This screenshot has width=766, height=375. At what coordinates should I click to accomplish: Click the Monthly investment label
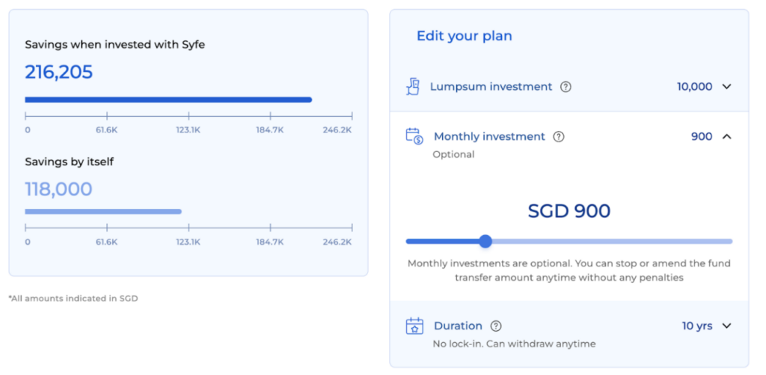pos(489,136)
